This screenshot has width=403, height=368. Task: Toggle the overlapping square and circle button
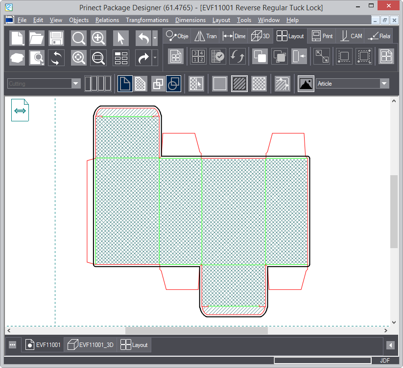(174, 84)
